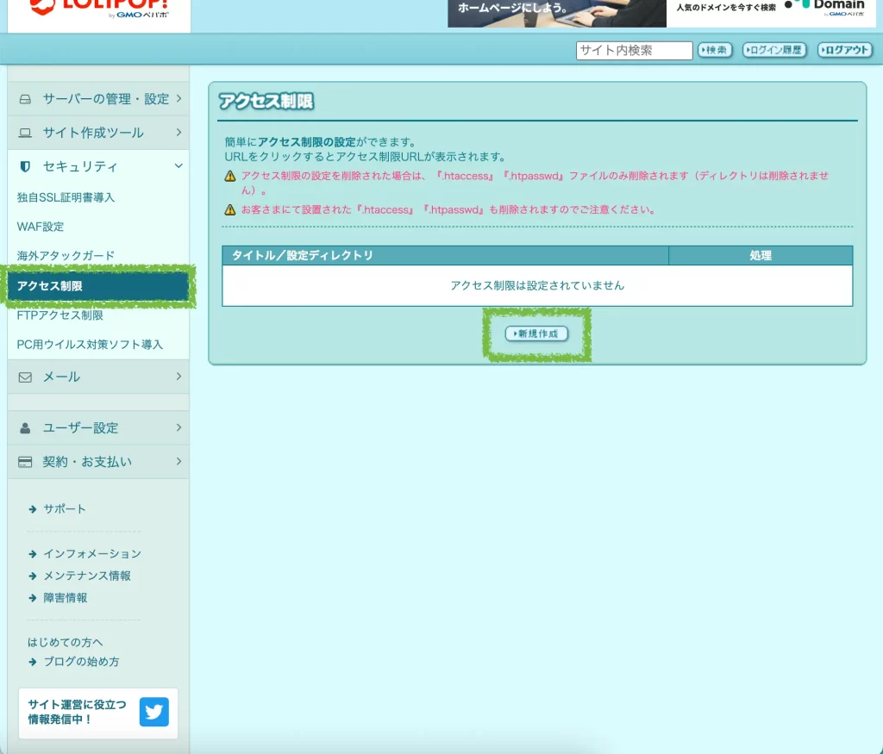Collapse the セキュリティ section chevron
Image resolution: width=883 pixels, height=754 pixels.
(x=178, y=166)
